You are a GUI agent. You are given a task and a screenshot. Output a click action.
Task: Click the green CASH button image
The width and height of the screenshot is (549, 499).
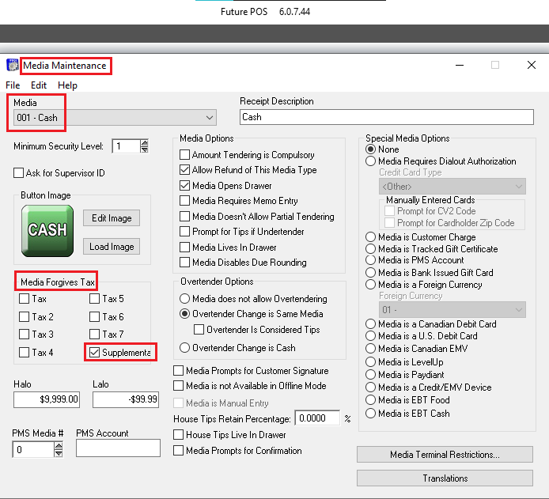click(x=47, y=231)
